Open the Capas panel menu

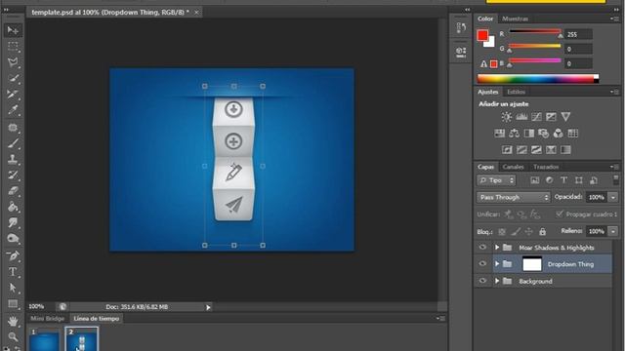click(x=614, y=167)
